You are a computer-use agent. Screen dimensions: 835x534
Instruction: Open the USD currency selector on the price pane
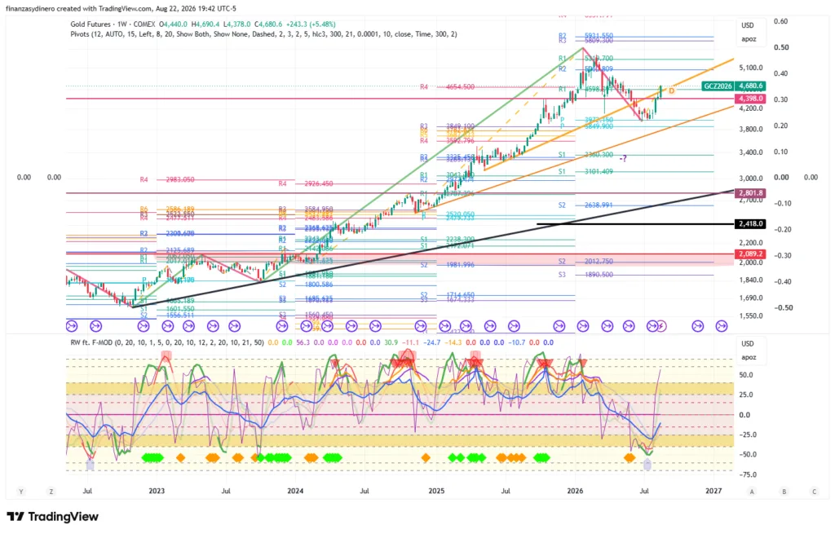[x=748, y=25]
